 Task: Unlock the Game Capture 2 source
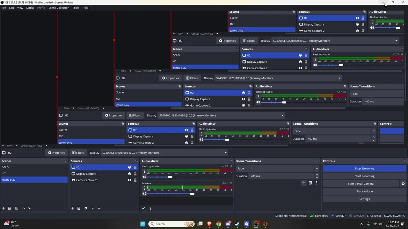click(135, 180)
